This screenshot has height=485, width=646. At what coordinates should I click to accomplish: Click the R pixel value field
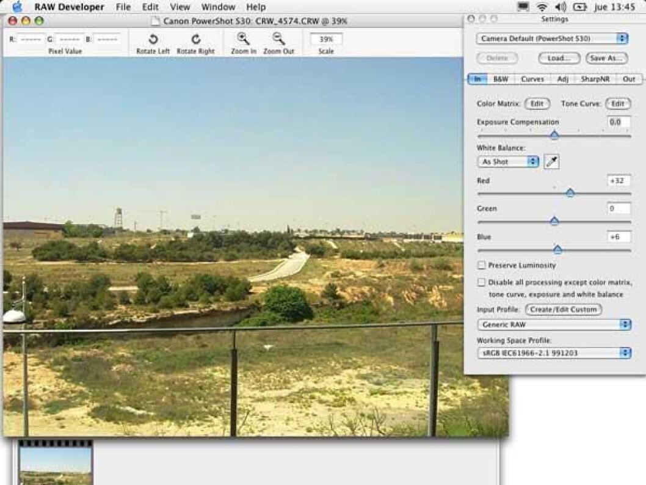31,40
